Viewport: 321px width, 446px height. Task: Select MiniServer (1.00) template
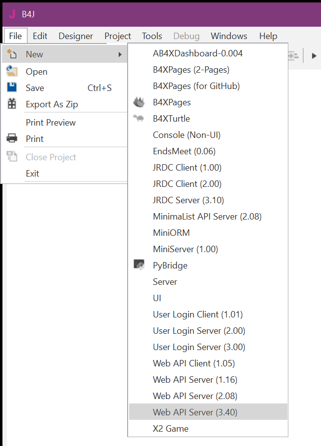(208, 249)
